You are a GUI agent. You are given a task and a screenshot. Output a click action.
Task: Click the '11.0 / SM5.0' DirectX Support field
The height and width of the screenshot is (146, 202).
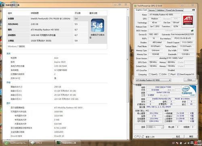click(187, 42)
